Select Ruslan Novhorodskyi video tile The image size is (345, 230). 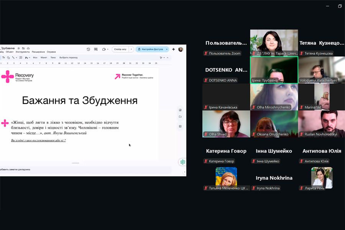pyautogui.click(x=321, y=124)
